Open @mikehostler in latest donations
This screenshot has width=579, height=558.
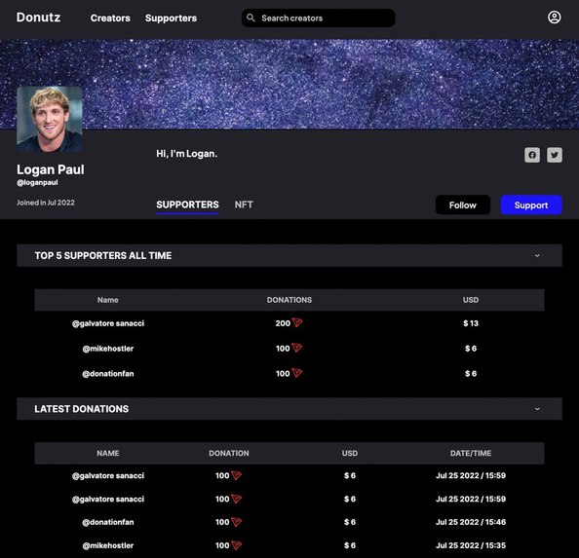[108, 545]
